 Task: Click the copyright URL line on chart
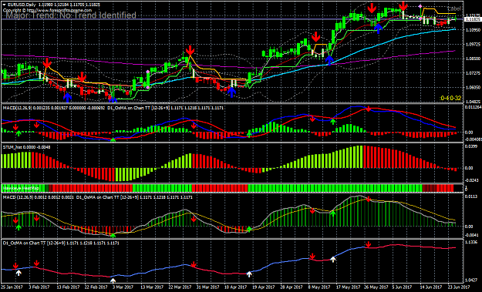pos(47,10)
